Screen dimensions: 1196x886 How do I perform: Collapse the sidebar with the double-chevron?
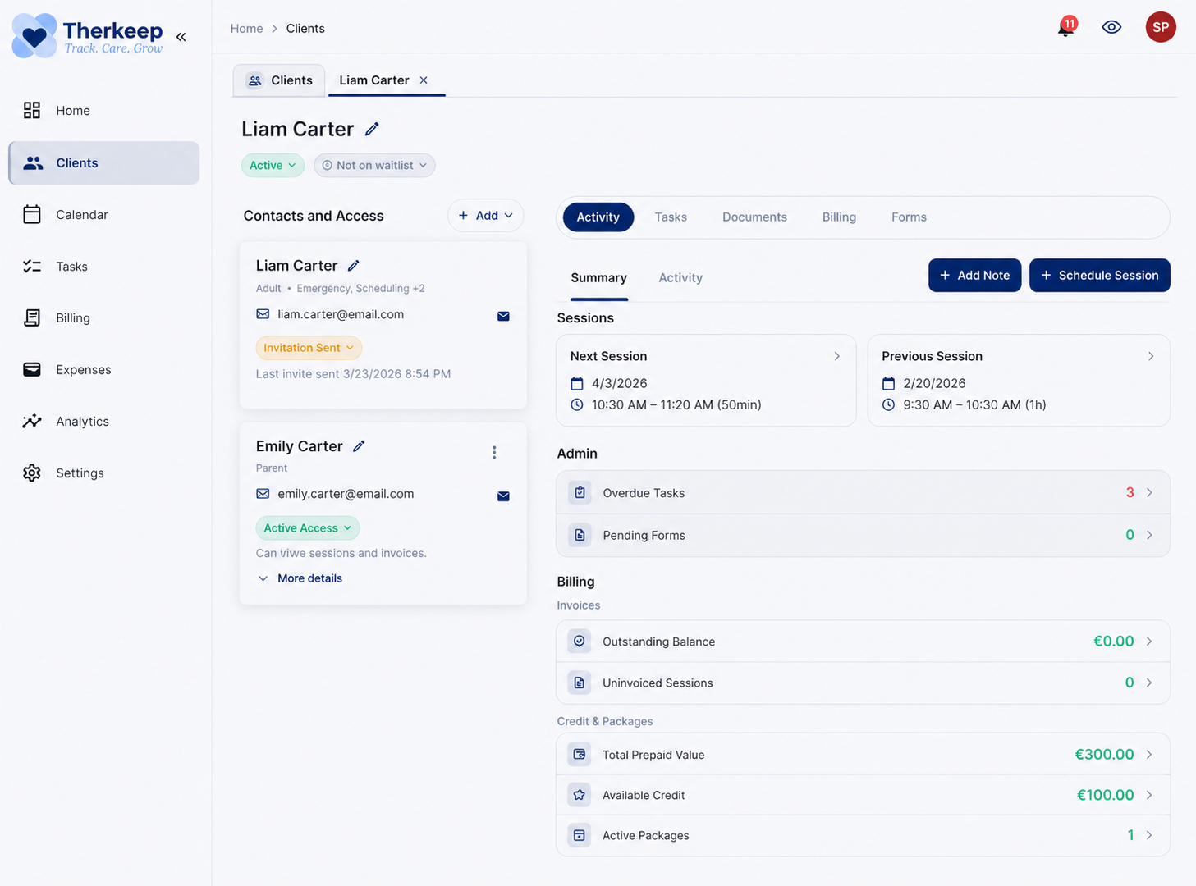(x=181, y=36)
